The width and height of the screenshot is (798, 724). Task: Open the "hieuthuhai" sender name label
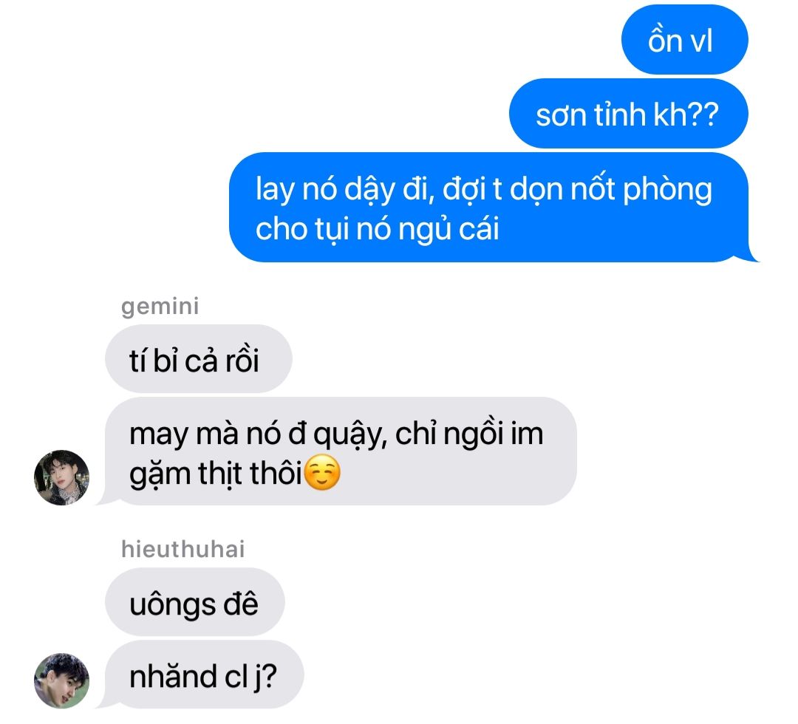183,549
